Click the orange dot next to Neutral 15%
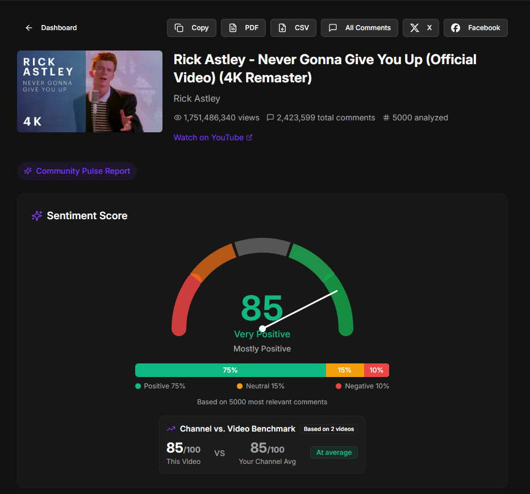 (240, 386)
